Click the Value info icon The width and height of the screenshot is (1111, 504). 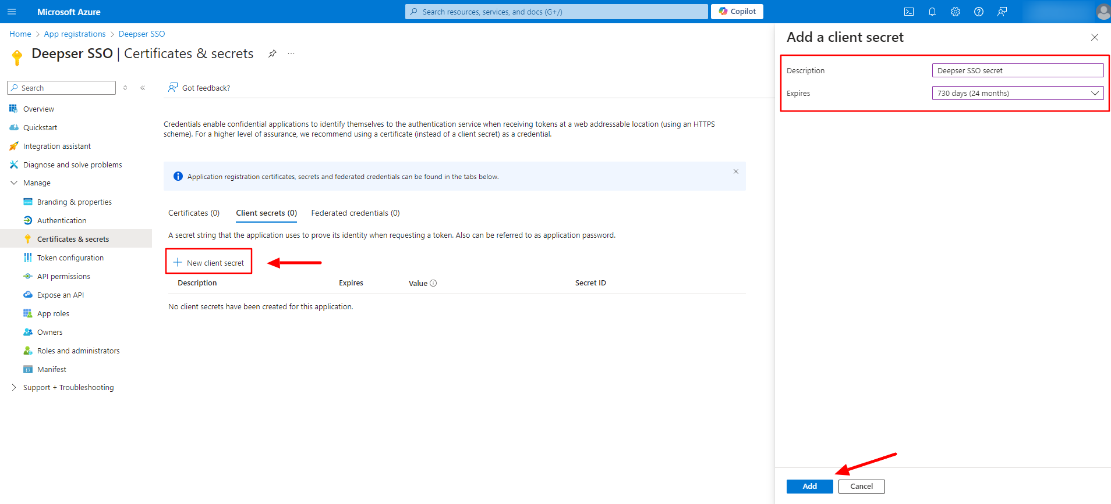pyautogui.click(x=433, y=283)
